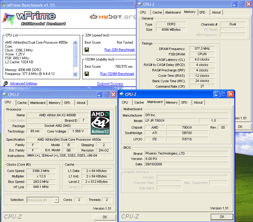Click the Command Rate value 2T
Viewport: 253px width, 222px height.
pos(202,86)
